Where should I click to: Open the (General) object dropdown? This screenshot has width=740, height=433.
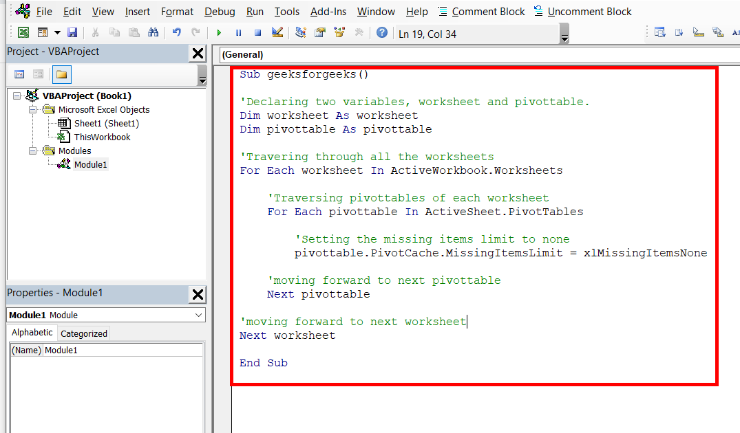click(480, 55)
